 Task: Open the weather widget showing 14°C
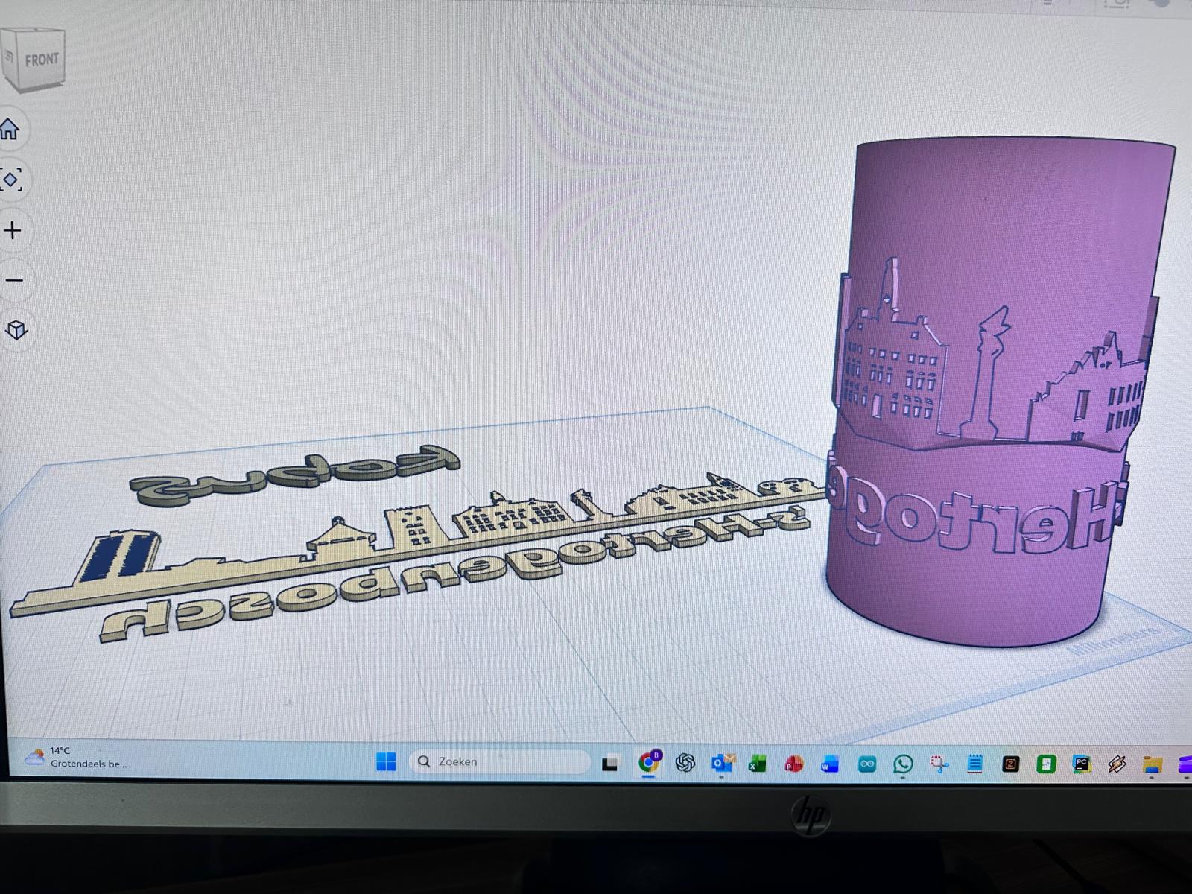[74, 758]
